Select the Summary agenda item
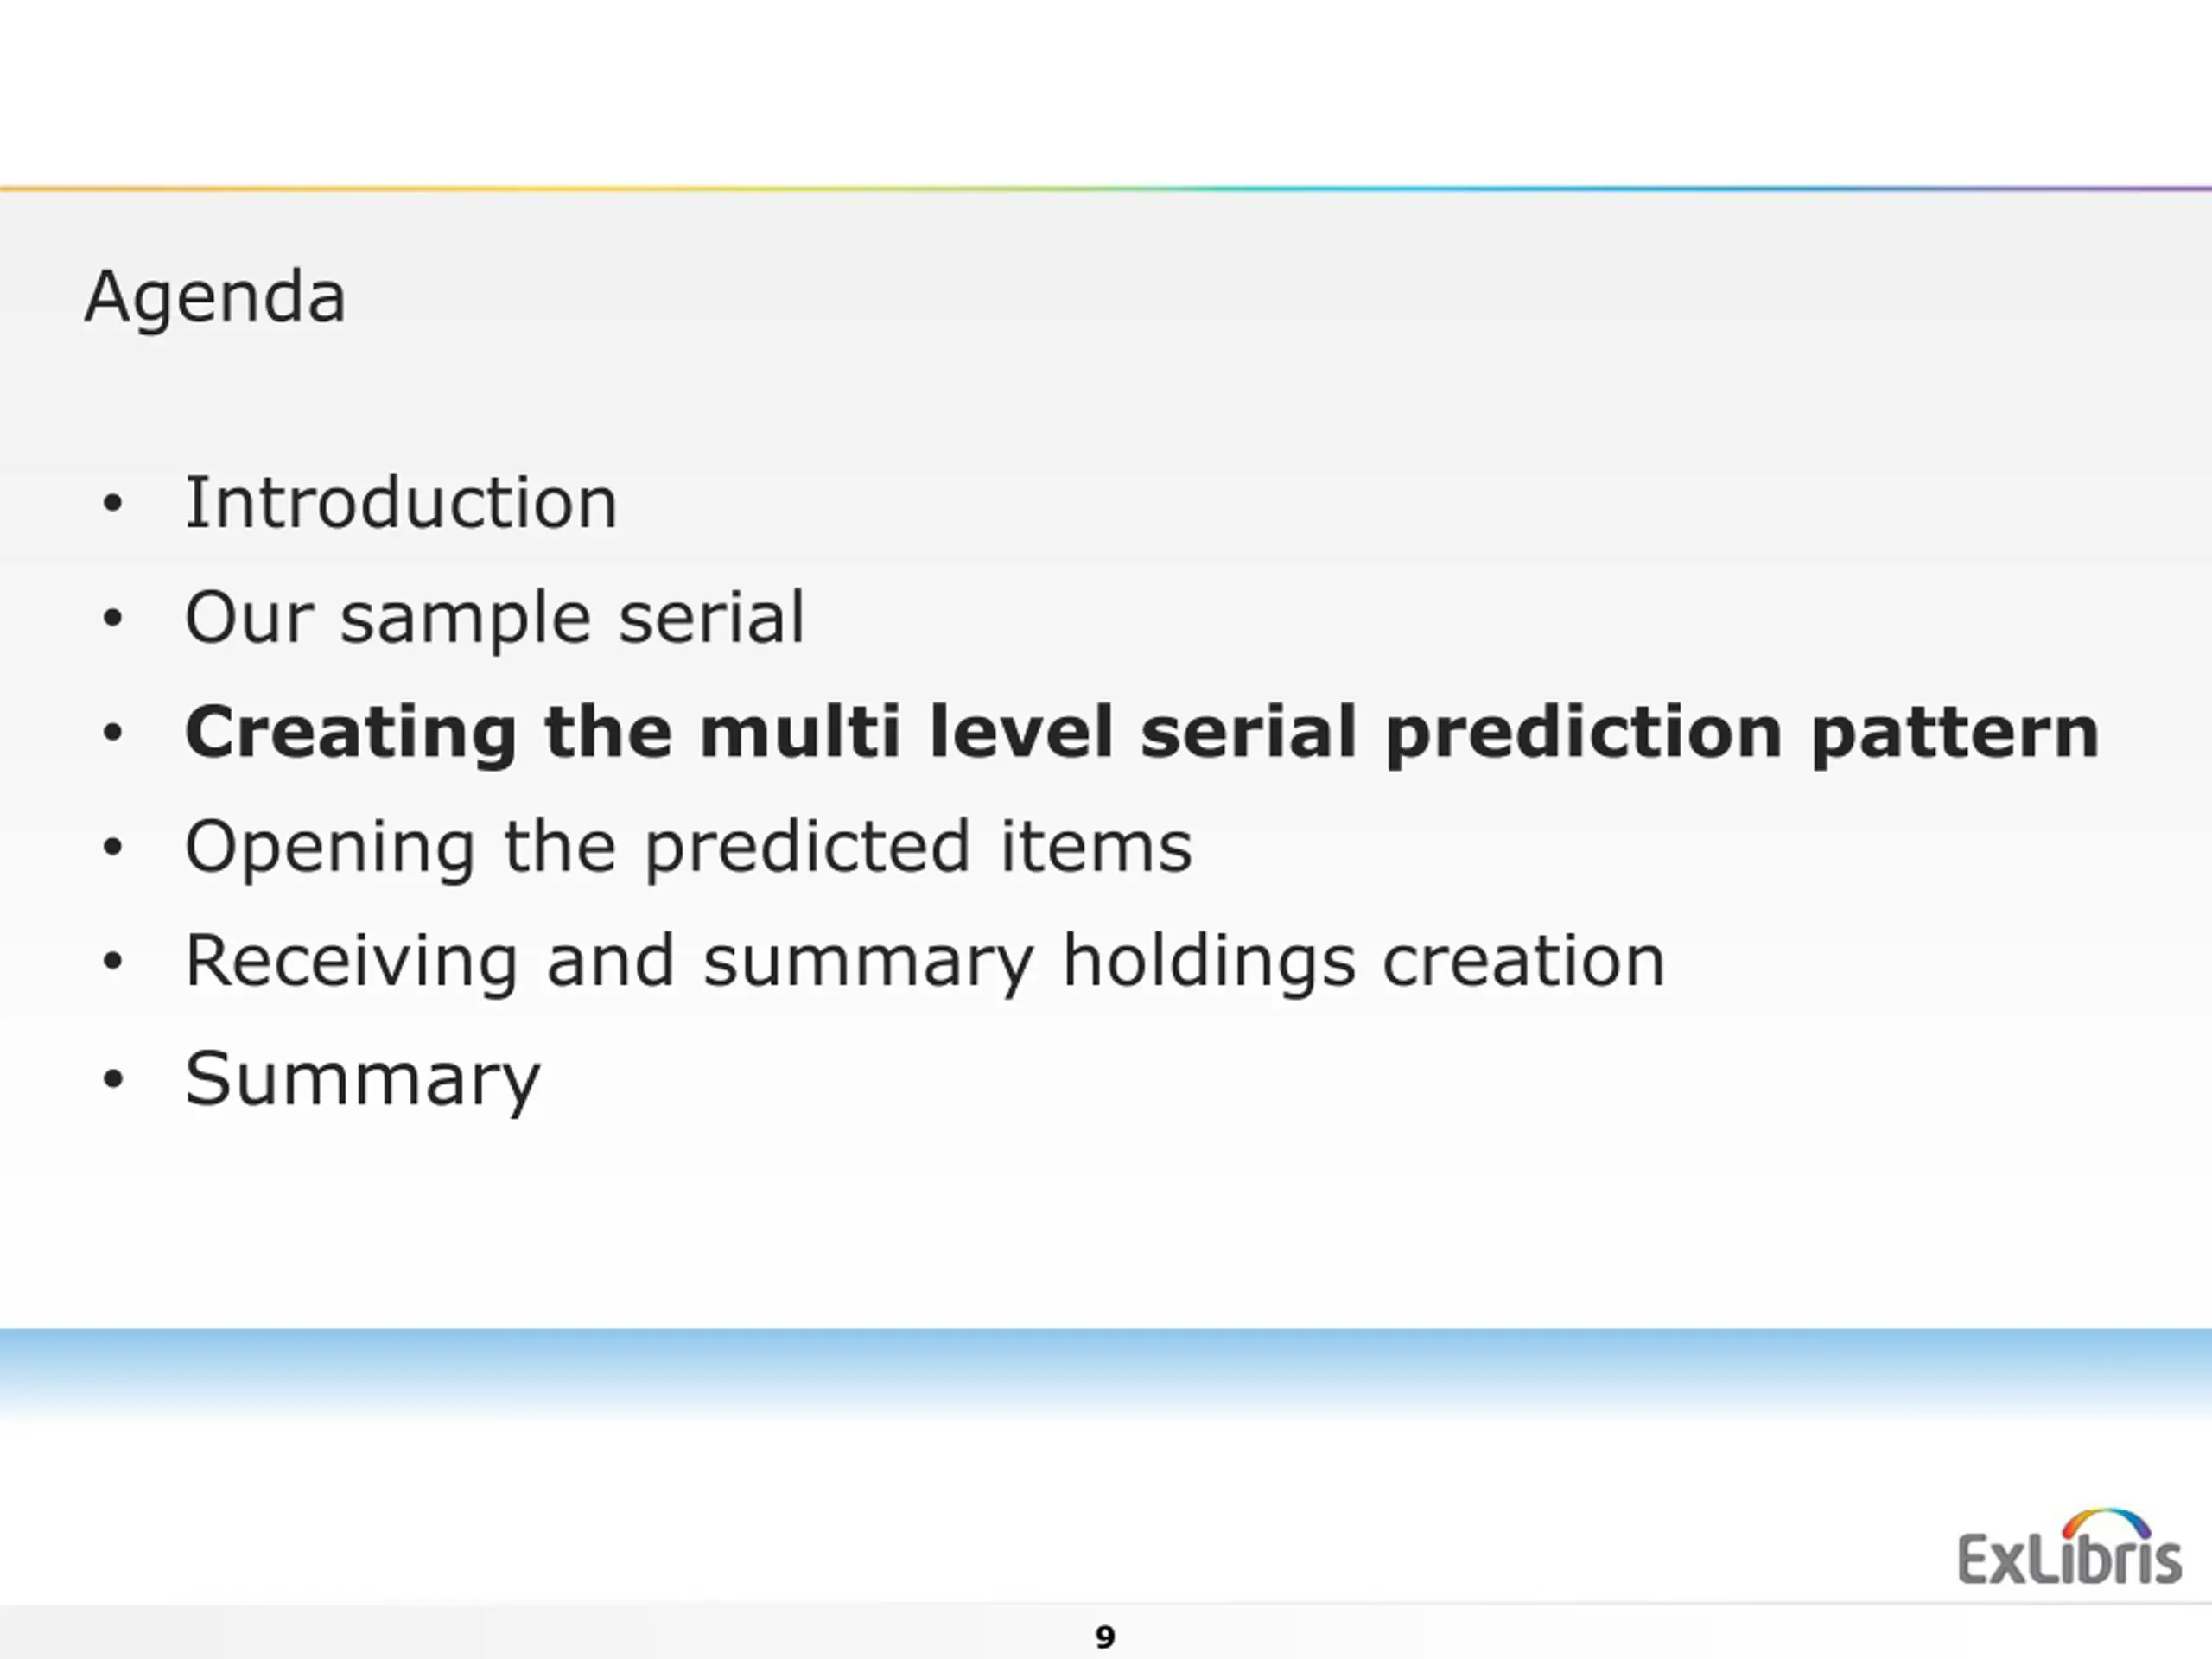This screenshot has height=1659, width=2212. point(362,1080)
